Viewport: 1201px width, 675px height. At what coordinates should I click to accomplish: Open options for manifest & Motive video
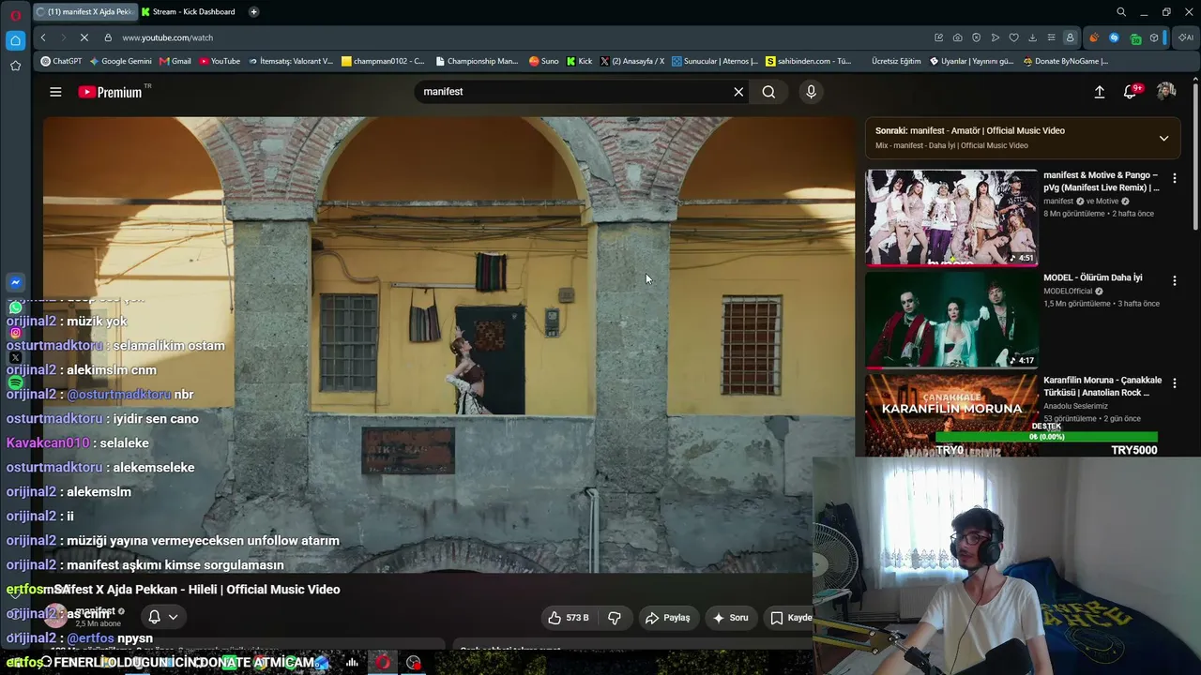point(1174,177)
